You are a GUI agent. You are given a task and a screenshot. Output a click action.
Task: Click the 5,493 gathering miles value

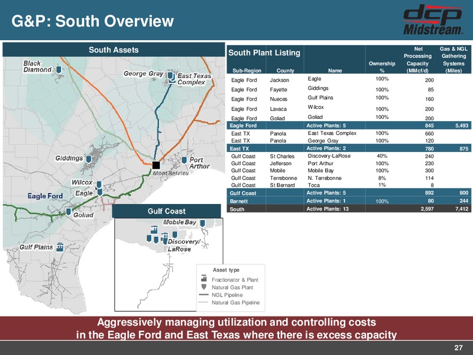[462, 125]
